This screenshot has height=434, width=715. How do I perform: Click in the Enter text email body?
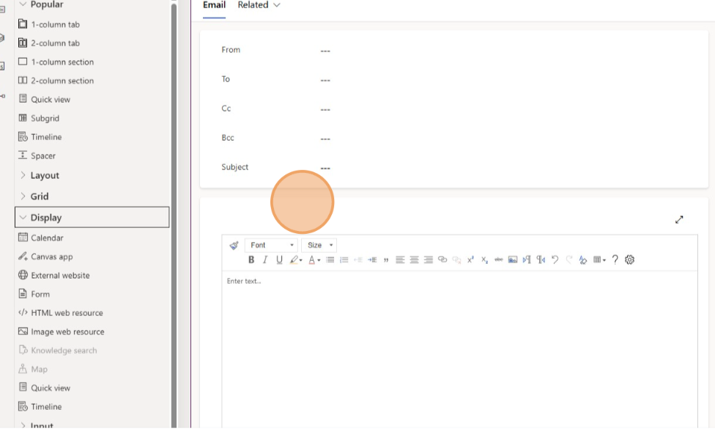pos(459,349)
